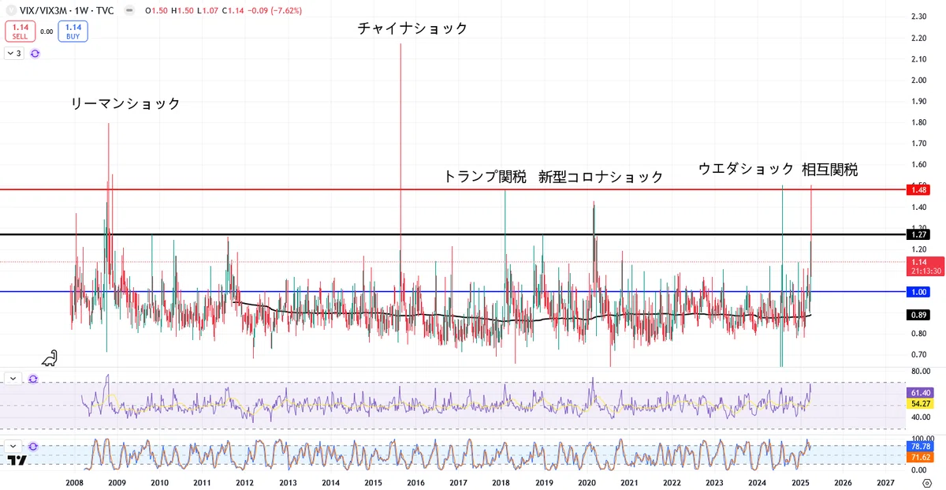This screenshot has height=490, width=946.
Task: Select the red 1.48 price line label
Action: point(919,189)
